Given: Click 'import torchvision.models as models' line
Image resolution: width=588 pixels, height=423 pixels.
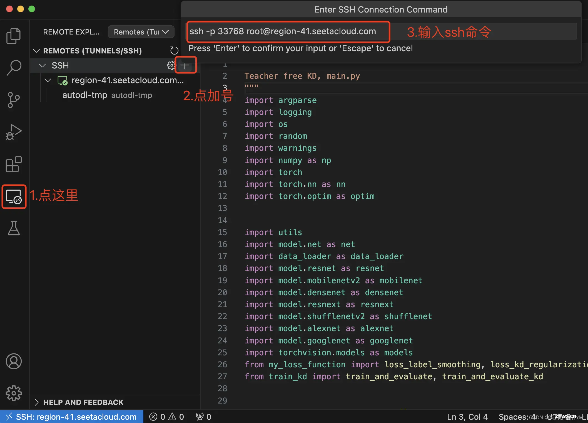Looking at the screenshot, I should (x=328, y=353).
